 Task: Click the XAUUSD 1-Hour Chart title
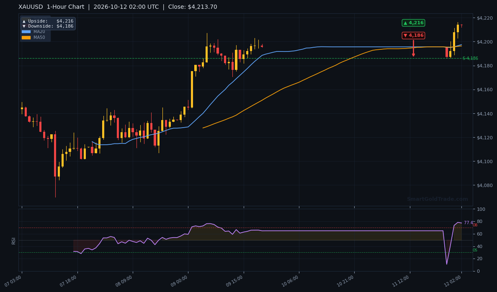coord(52,7)
